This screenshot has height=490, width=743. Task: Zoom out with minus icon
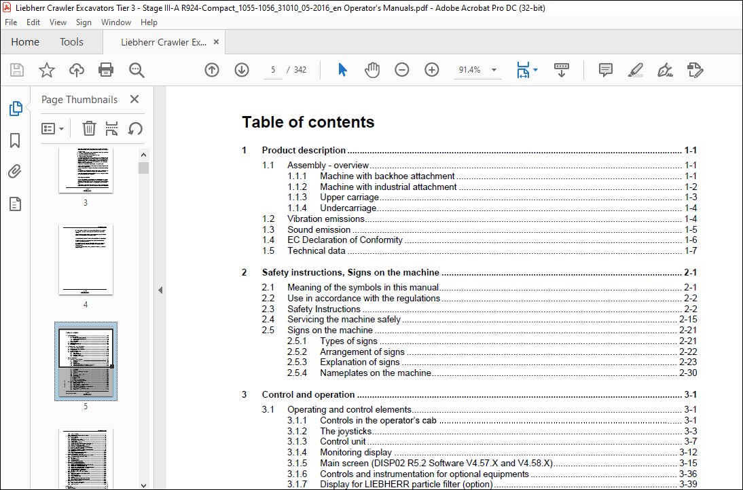click(402, 70)
